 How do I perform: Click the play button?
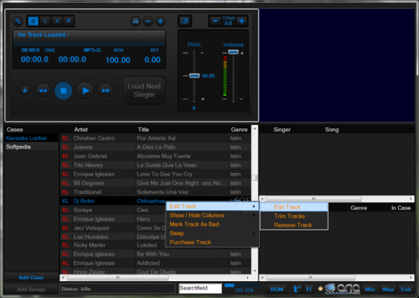click(85, 91)
